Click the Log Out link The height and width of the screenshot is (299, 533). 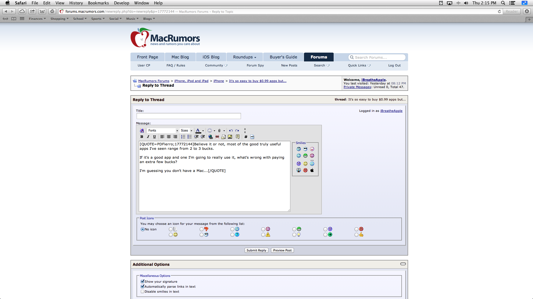pyautogui.click(x=394, y=65)
